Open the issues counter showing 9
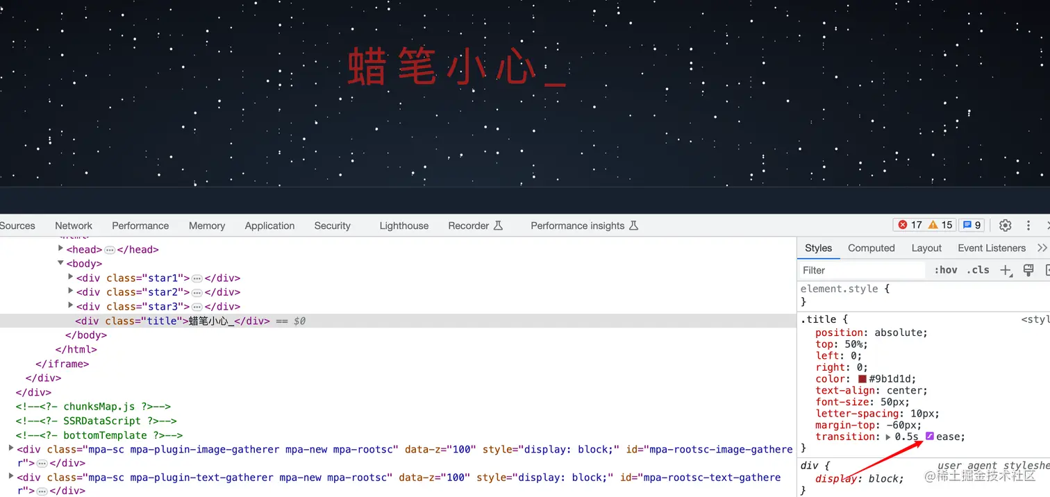Viewport: 1050px width, 497px height. coord(972,225)
